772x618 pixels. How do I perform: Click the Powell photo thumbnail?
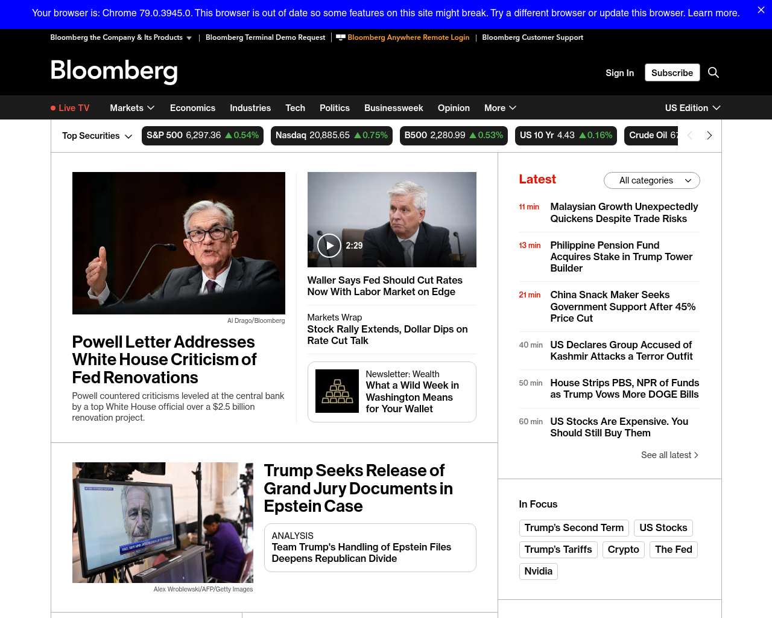coord(179,243)
